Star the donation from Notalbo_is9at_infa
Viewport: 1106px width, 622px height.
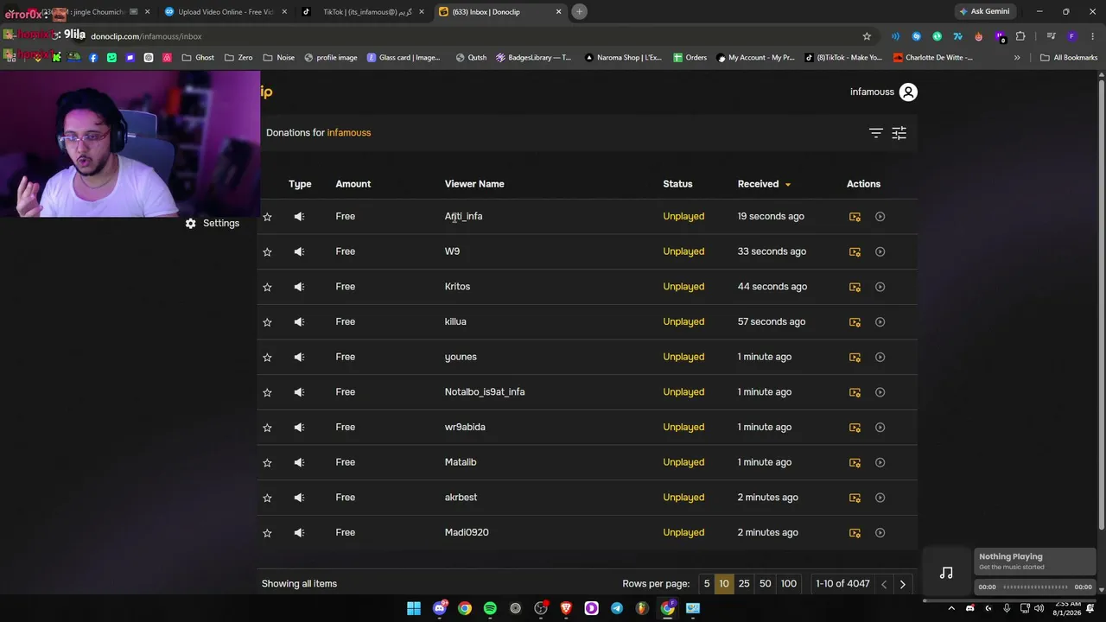[267, 392]
